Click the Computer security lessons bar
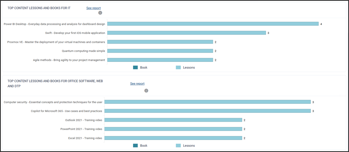349x152 pixels. 208,102
